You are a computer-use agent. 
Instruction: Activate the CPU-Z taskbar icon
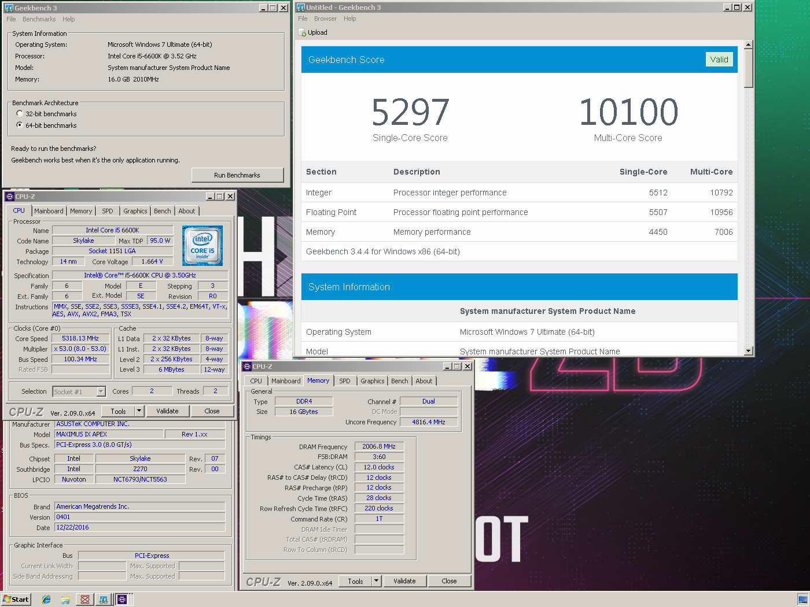[x=122, y=599]
